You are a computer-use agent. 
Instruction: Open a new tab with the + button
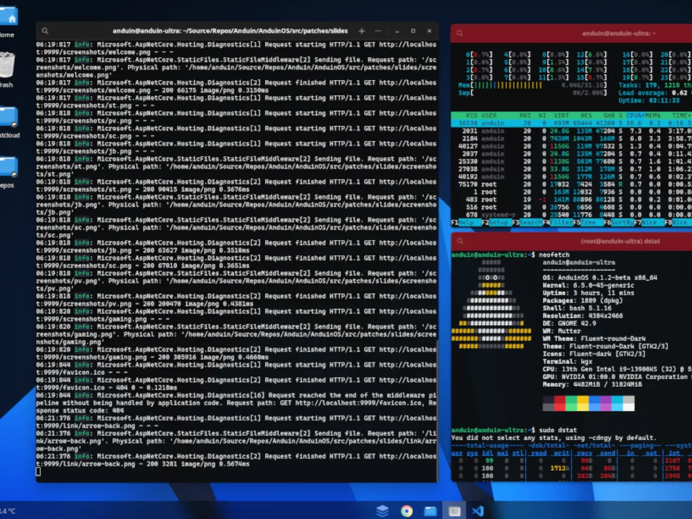[x=361, y=31]
